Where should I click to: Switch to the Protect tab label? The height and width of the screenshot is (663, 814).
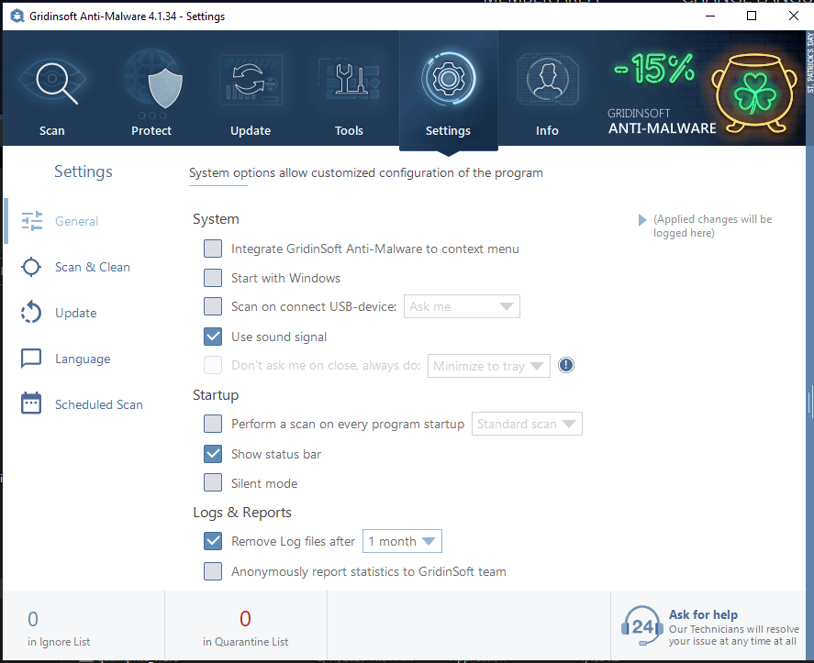[x=151, y=131]
